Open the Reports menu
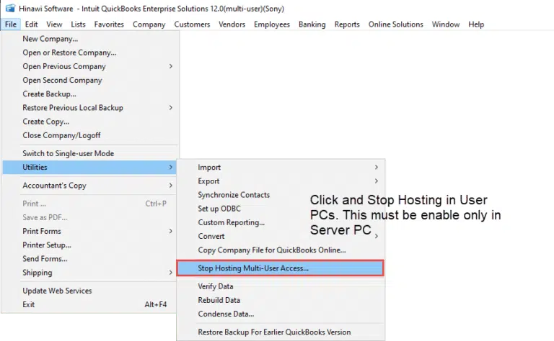Image resolution: width=554 pixels, height=341 pixels. click(x=347, y=24)
